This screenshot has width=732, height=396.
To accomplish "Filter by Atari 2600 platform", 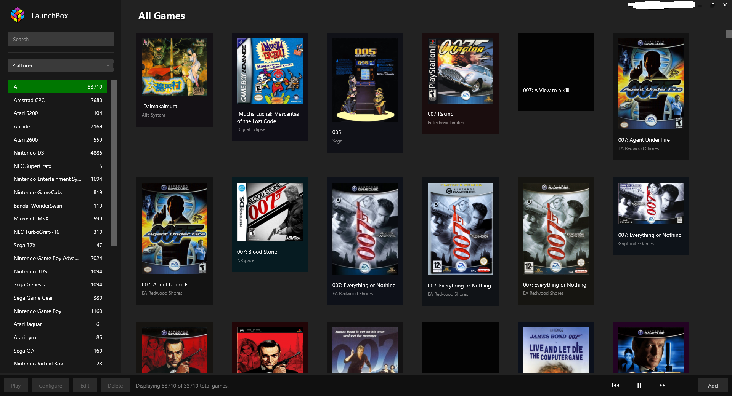I will pos(57,140).
